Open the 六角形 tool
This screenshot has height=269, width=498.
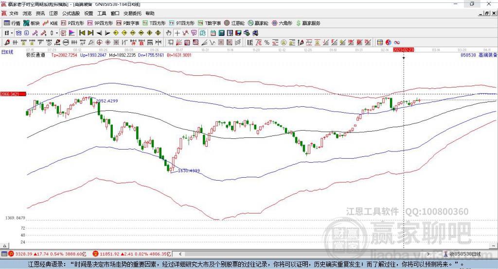pyautogui.click(x=282, y=23)
